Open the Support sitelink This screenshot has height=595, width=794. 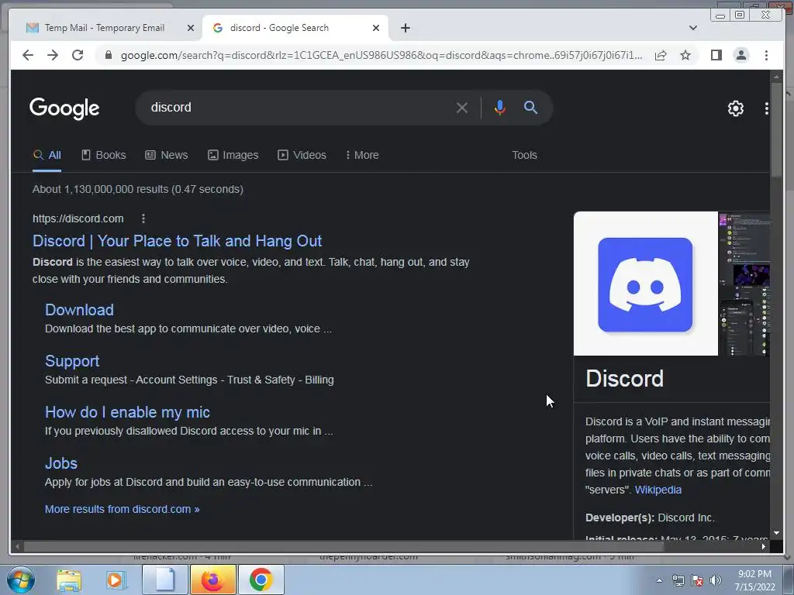click(72, 361)
